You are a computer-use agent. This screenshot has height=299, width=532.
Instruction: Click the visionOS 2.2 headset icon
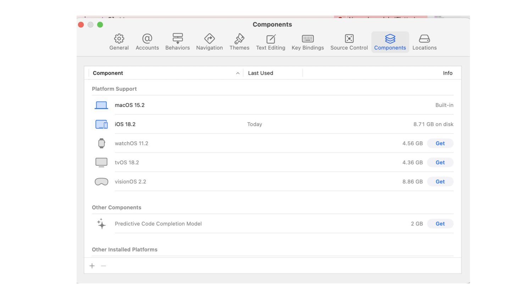pos(101,182)
